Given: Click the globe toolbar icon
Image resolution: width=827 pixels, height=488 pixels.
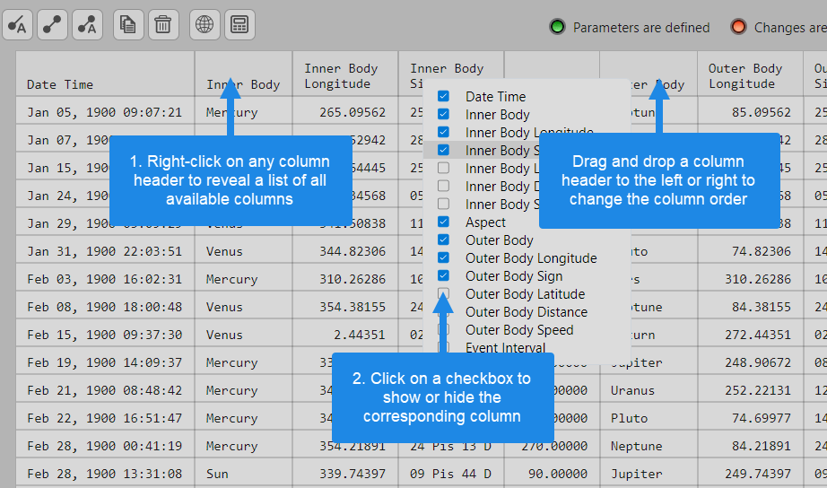Looking at the screenshot, I should (x=205, y=25).
